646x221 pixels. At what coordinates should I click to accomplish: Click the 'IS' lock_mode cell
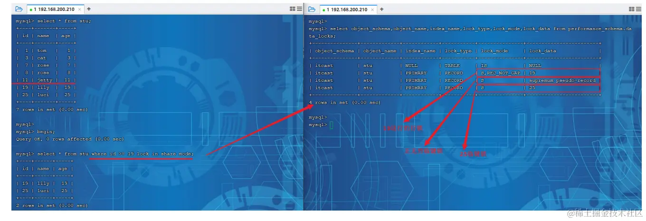pos(484,66)
